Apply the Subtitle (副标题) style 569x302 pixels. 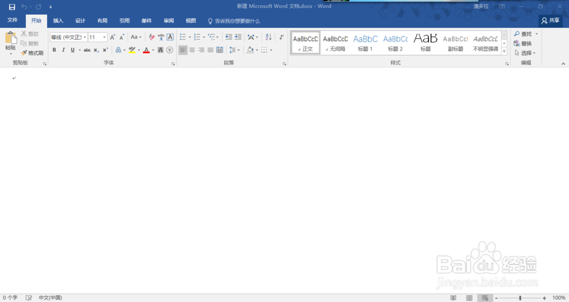(455, 43)
